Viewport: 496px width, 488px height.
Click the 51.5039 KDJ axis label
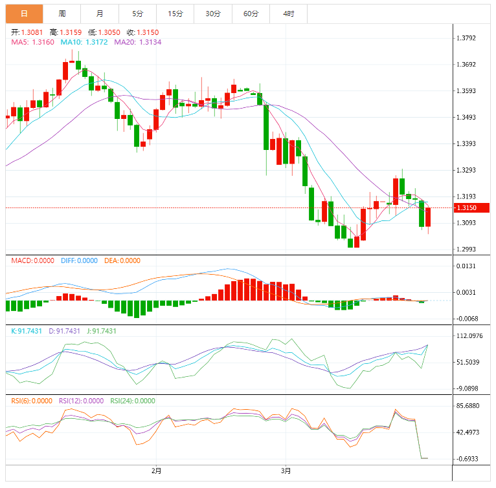tap(468, 363)
